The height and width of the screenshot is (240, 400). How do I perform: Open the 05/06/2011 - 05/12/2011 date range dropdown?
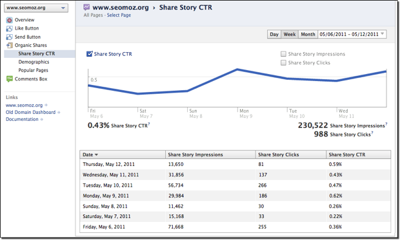352,34
